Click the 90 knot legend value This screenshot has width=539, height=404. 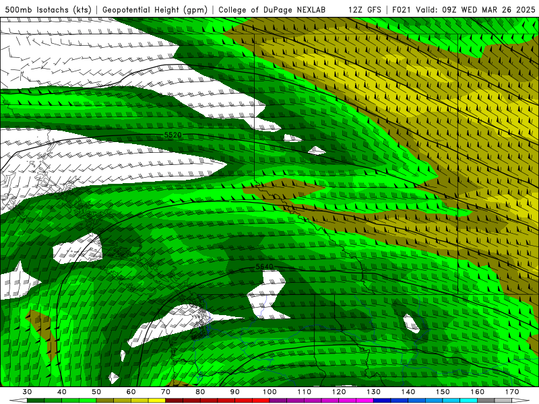click(234, 392)
